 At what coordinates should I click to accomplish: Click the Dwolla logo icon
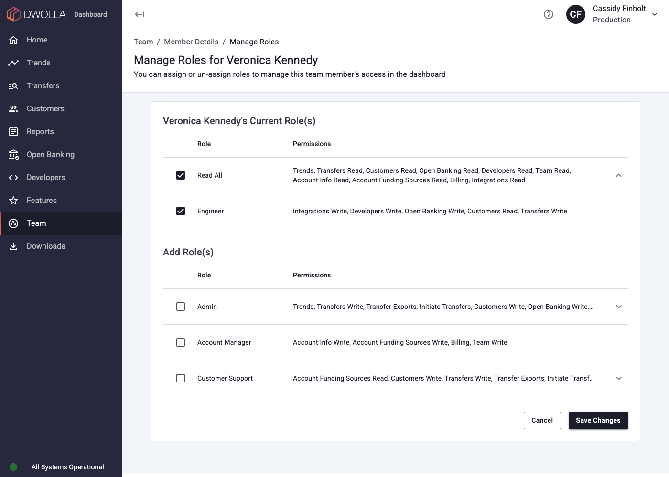[13, 14]
